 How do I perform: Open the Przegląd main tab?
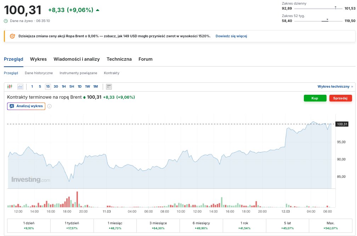click(x=13, y=59)
